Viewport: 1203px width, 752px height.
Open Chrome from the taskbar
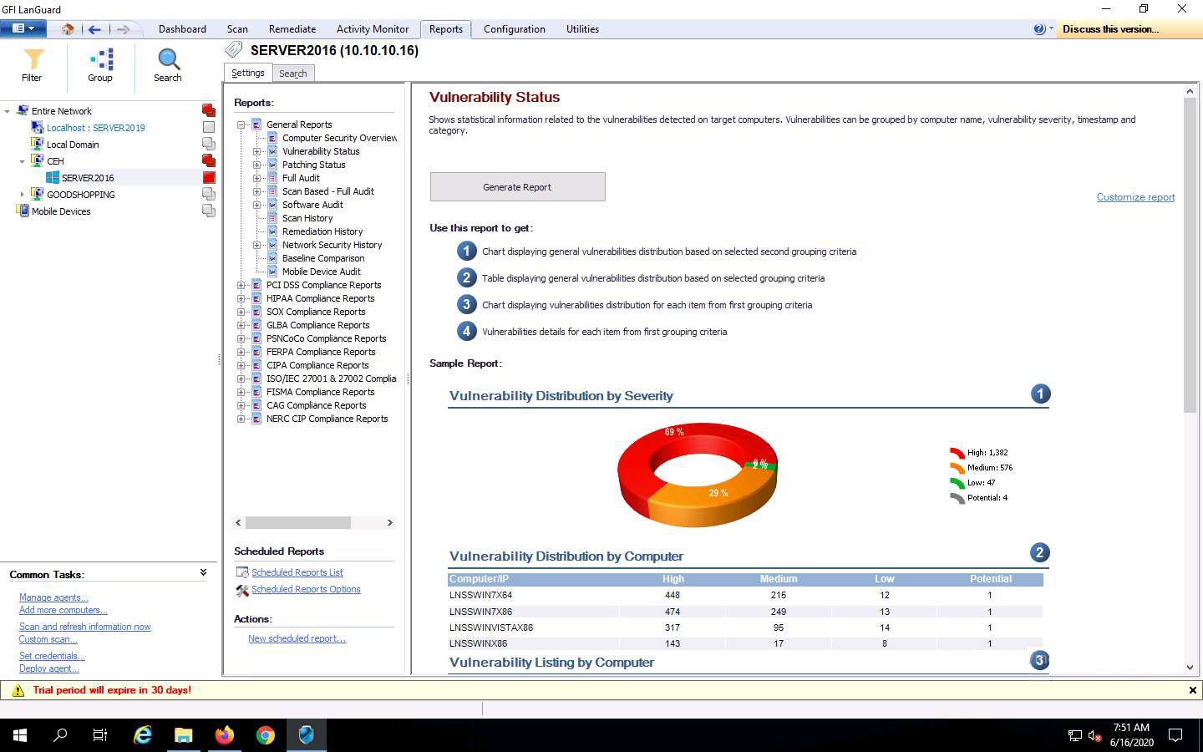click(x=266, y=735)
